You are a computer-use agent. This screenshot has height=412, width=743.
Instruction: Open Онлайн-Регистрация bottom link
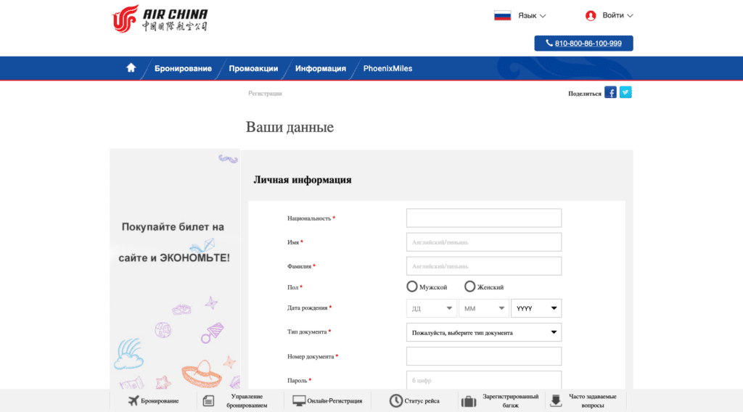point(334,400)
